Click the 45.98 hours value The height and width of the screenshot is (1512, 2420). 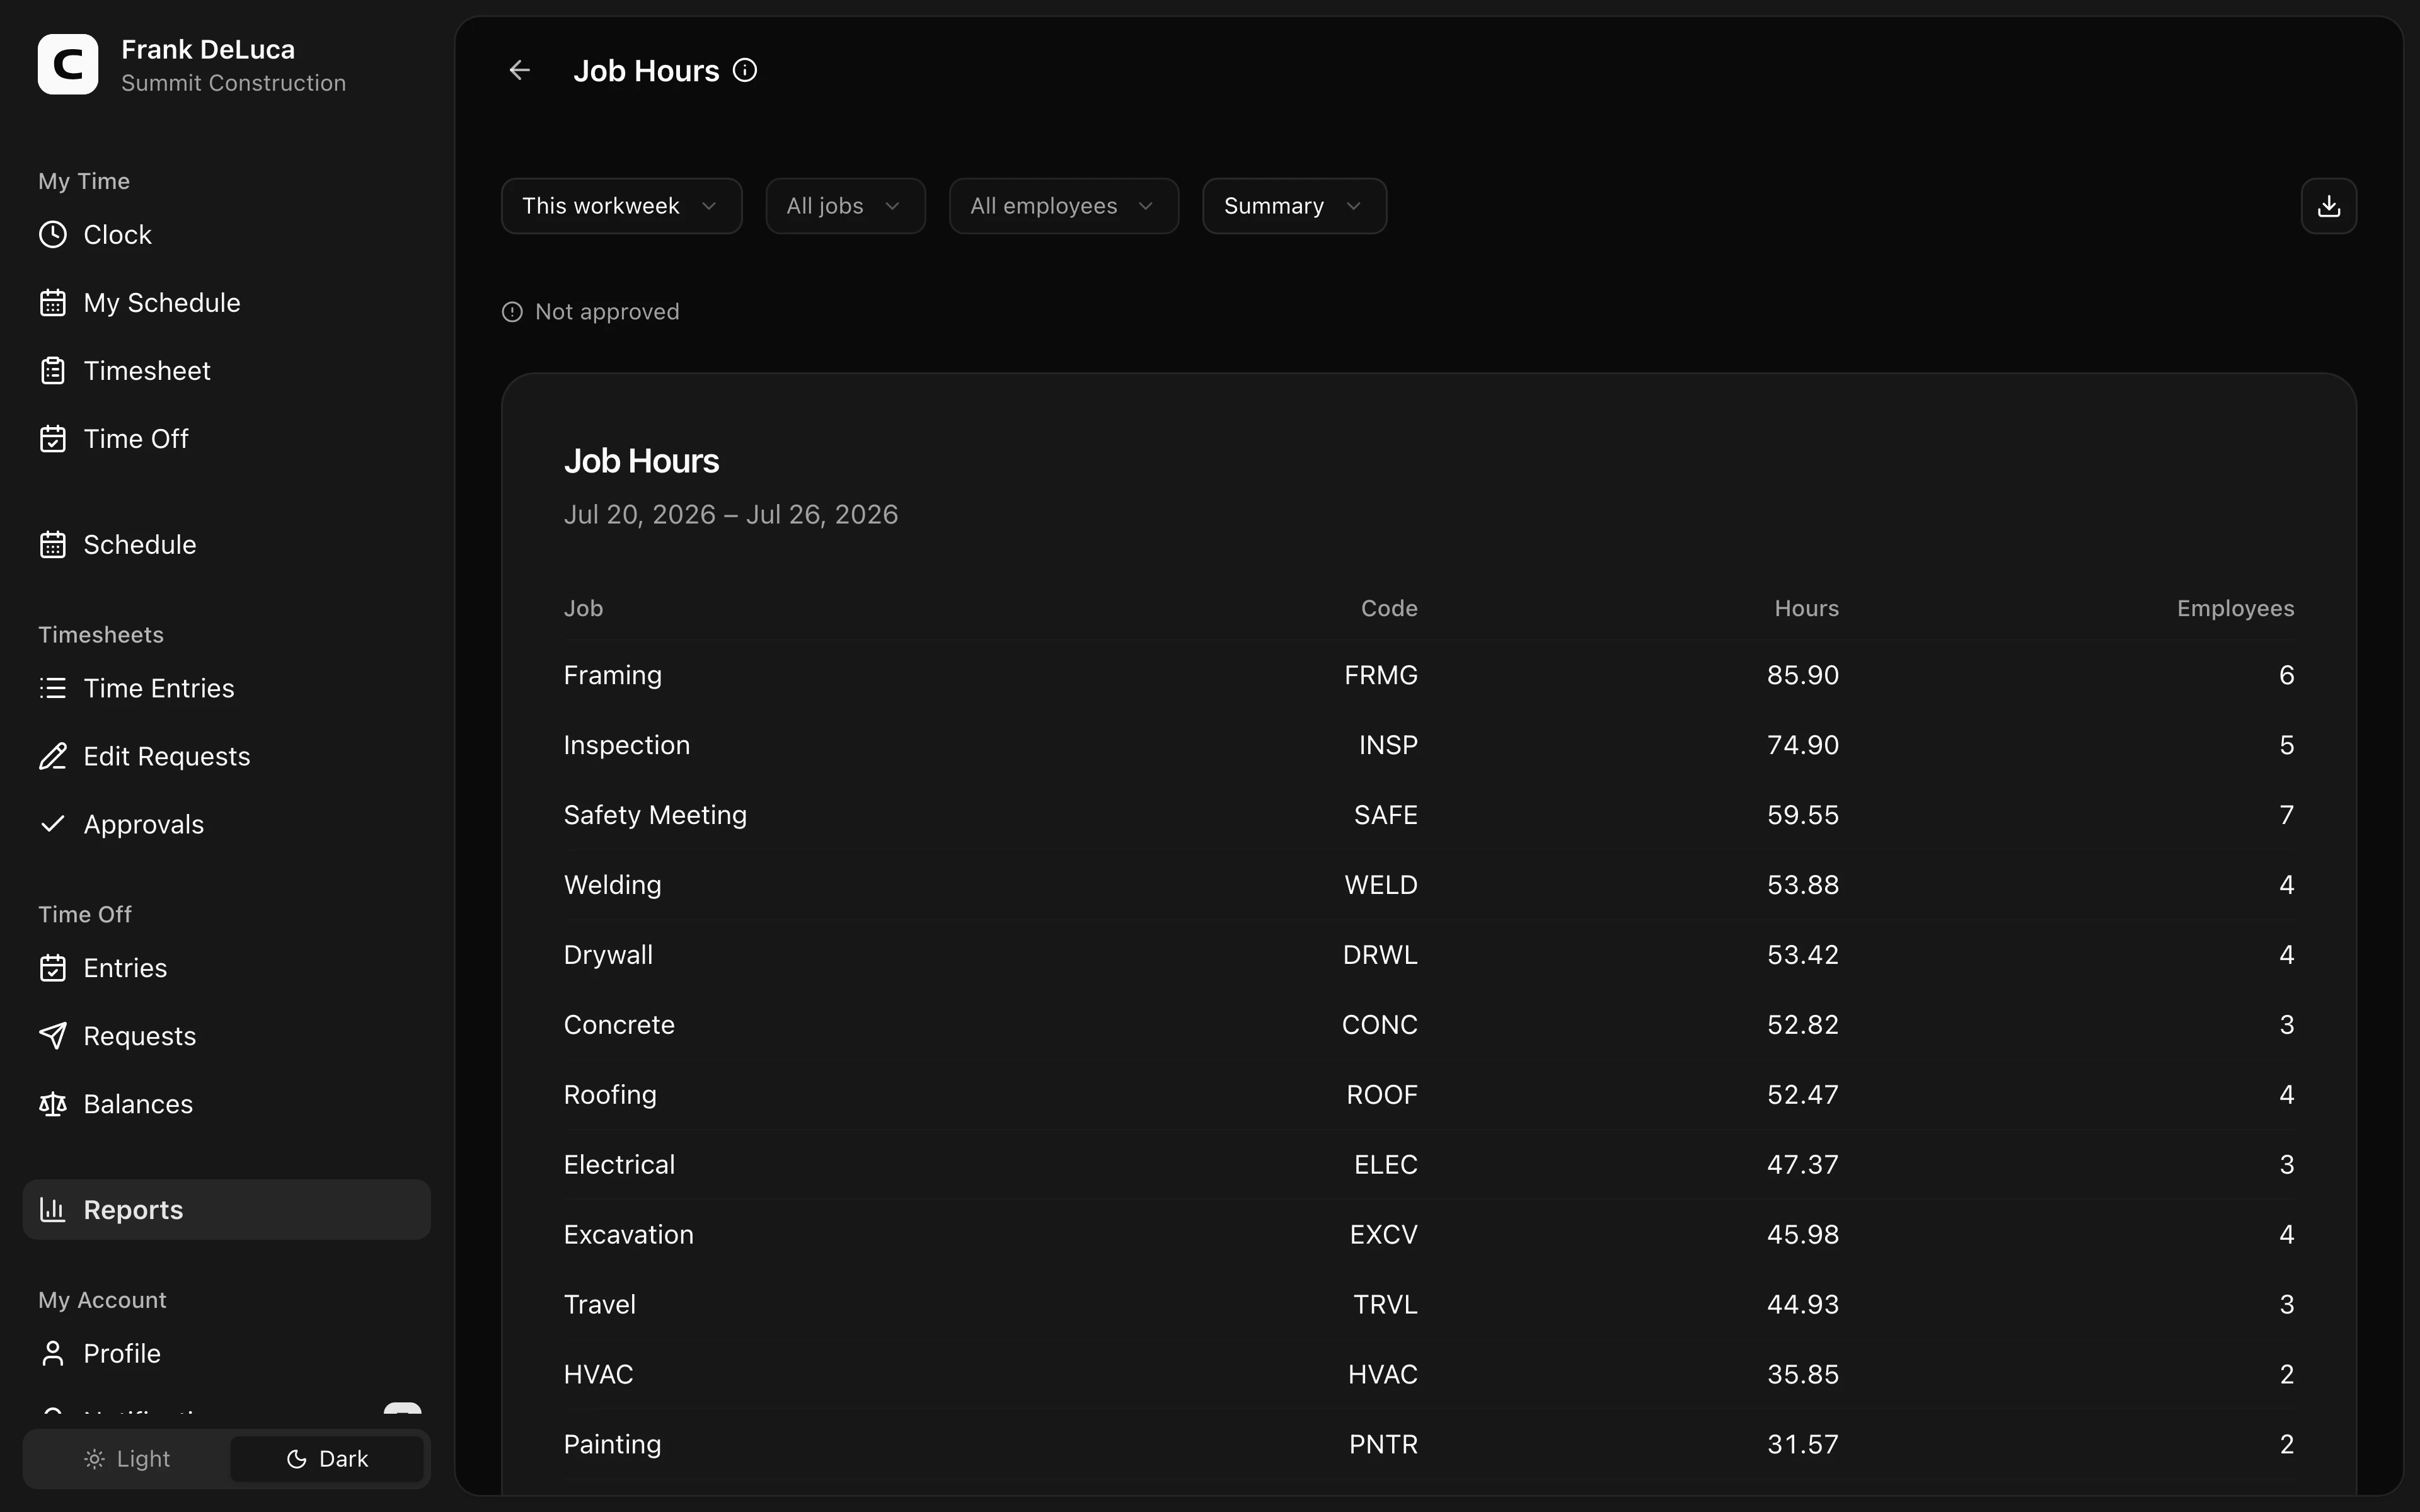click(1803, 1236)
